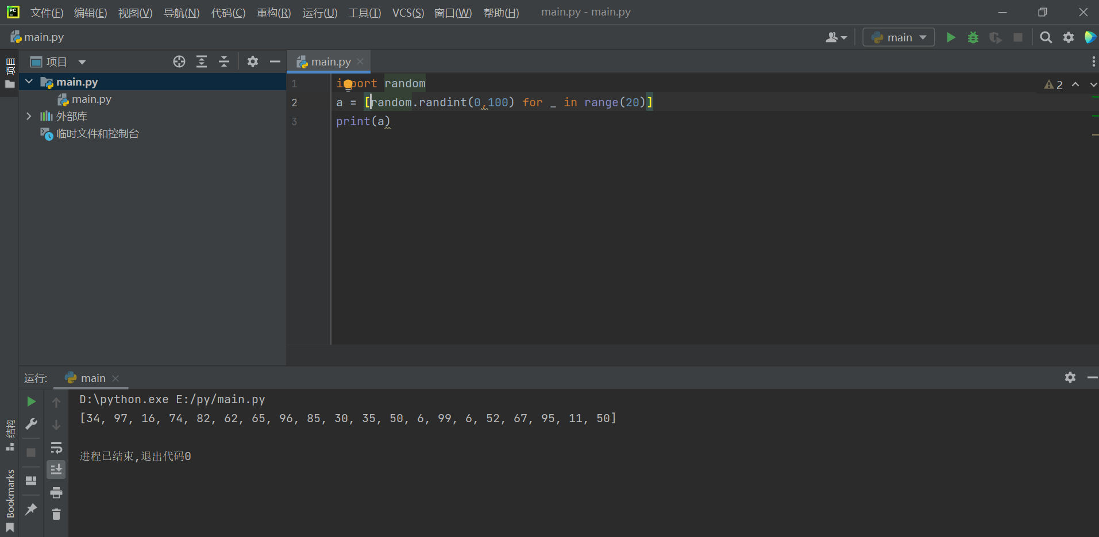This screenshot has height=537, width=1099.
Task: Close the main.py editor tab
Action: pyautogui.click(x=360, y=61)
